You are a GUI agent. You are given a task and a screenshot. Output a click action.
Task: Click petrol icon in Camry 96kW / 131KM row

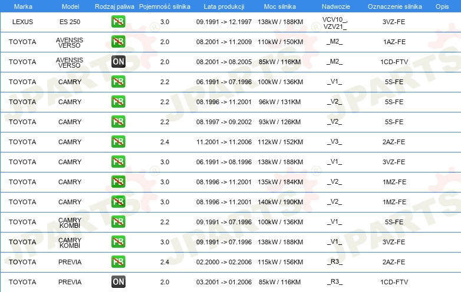[118, 101]
